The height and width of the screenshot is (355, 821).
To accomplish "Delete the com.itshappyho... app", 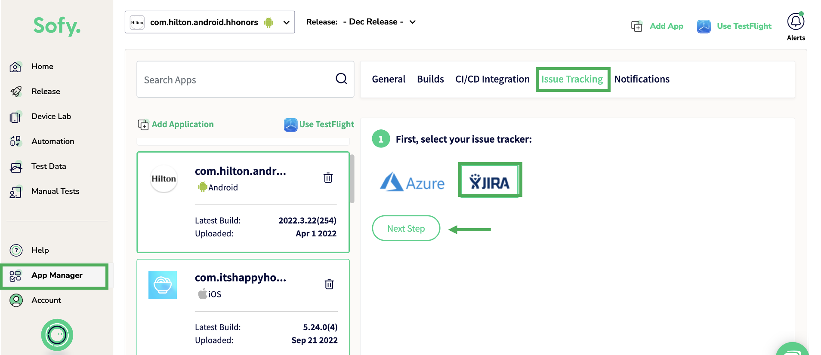I will (329, 284).
